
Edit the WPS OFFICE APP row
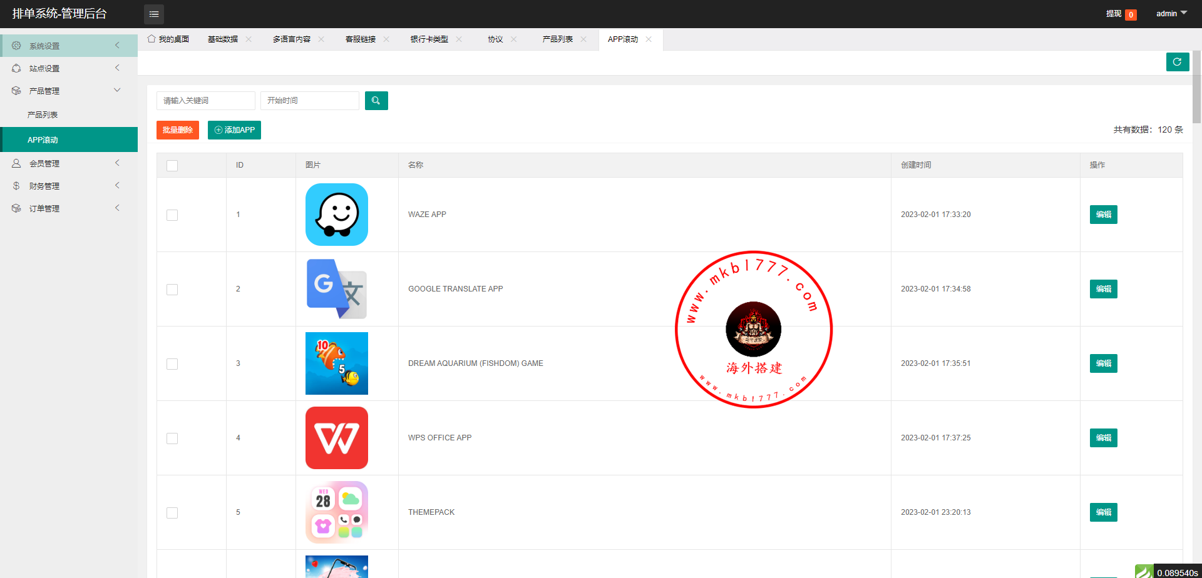coord(1104,438)
